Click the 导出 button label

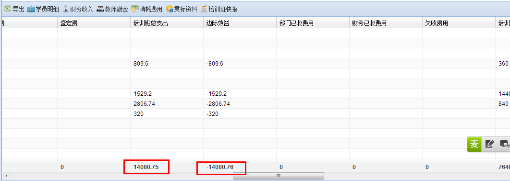tap(19, 9)
